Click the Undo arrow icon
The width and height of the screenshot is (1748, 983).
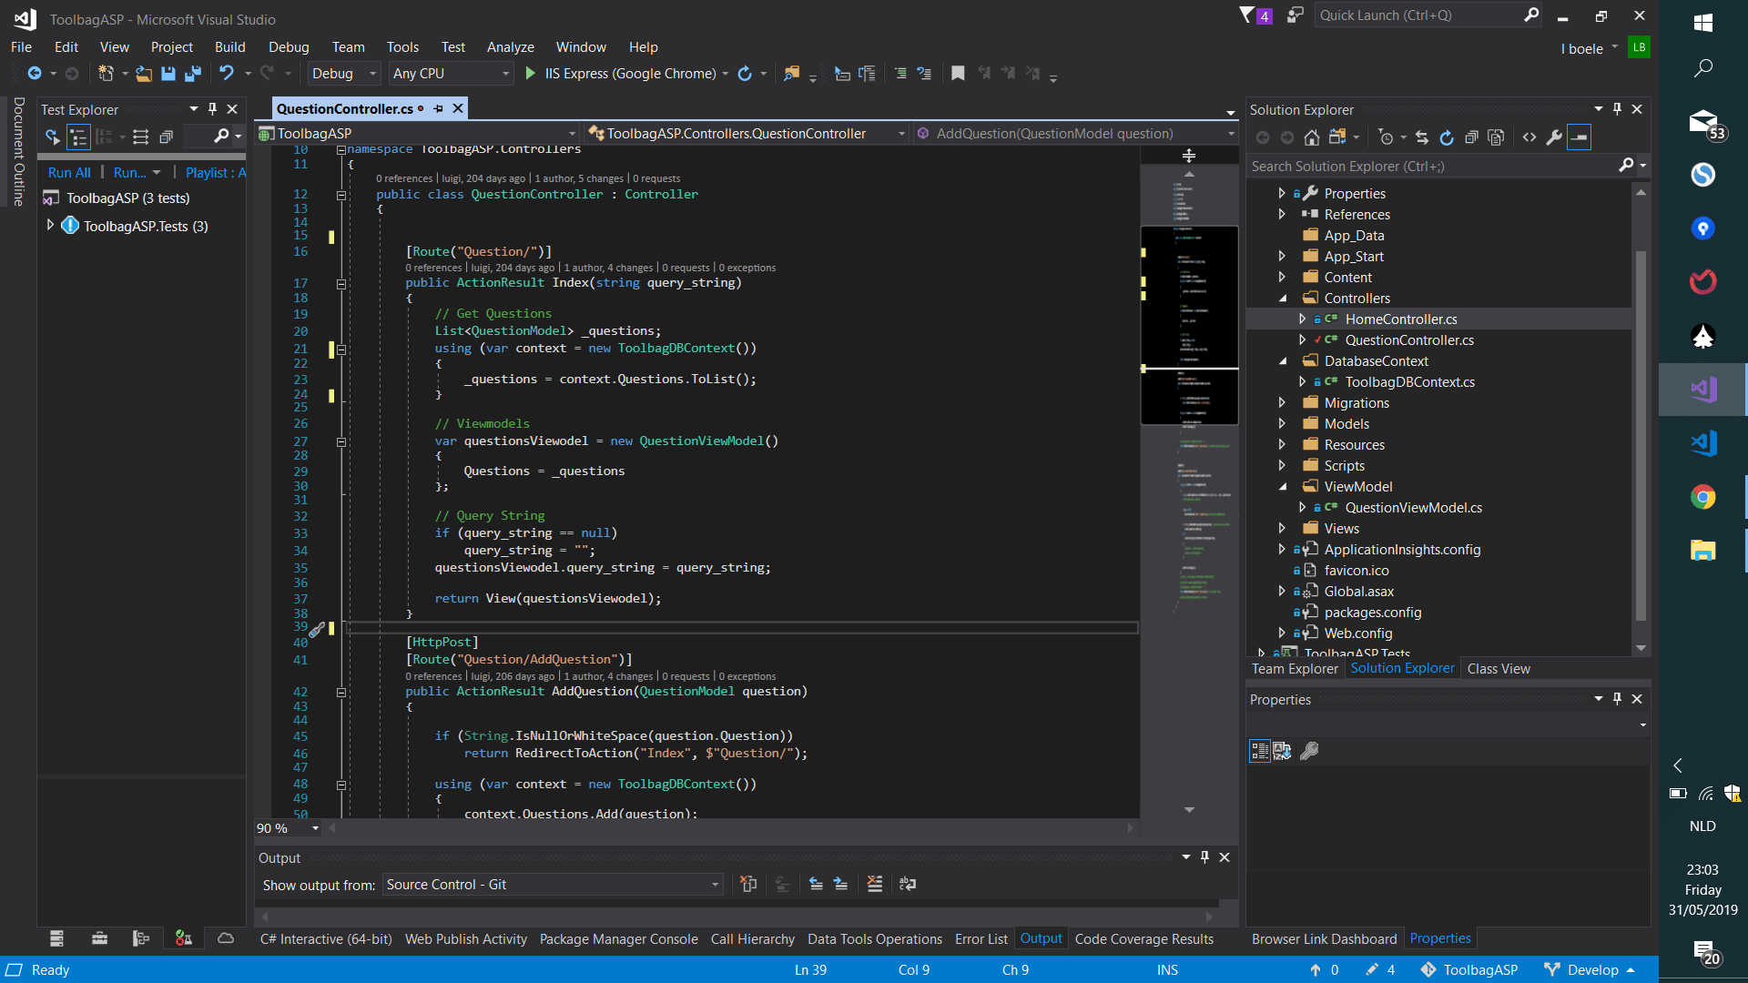pyautogui.click(x=226, y=74)
